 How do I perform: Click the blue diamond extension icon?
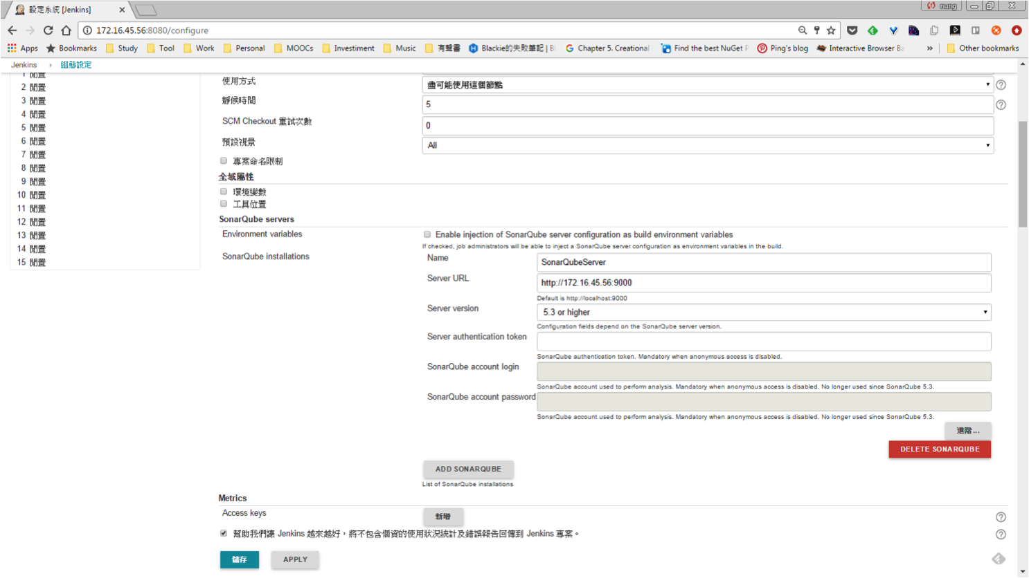click(893, 30)
